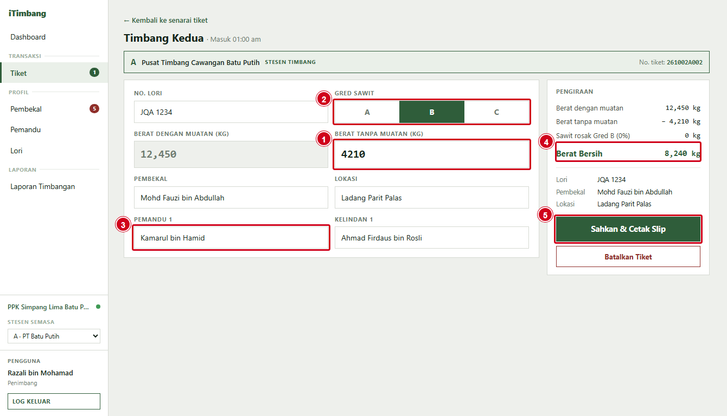Select sawit grade B
Screen dimensions: 727x416
432,112
